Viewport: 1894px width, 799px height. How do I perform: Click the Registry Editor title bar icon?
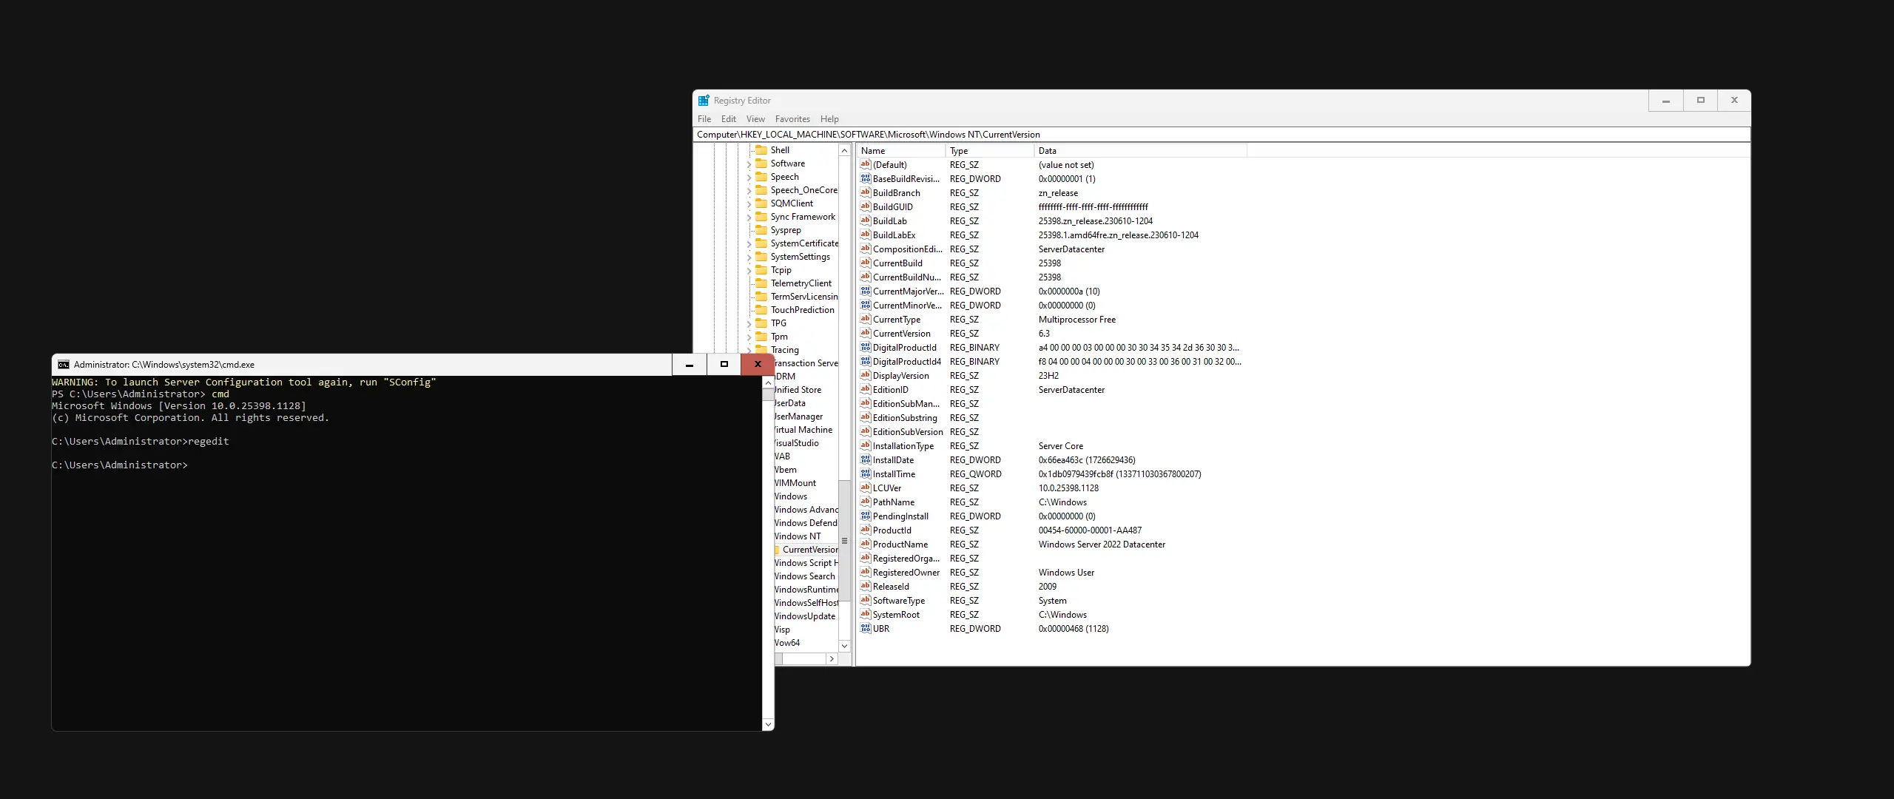click(x=704, y=101)
